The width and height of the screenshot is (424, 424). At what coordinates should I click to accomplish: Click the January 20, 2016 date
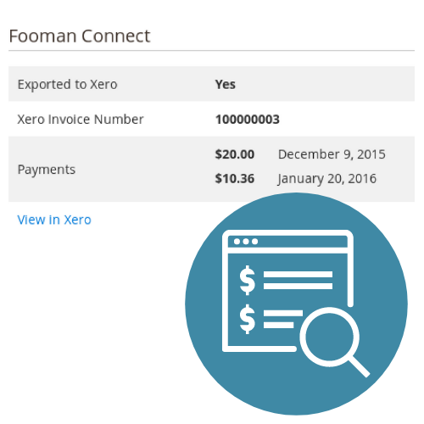[327, 179]
